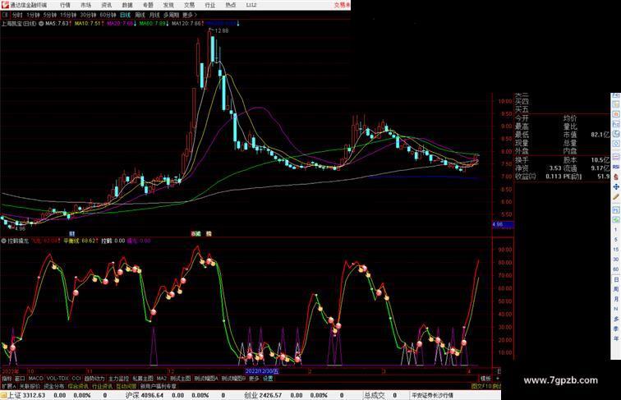Switch chart to 30分钟 period
Viewport: 621px width, 400px height.
tap(88, 15)
